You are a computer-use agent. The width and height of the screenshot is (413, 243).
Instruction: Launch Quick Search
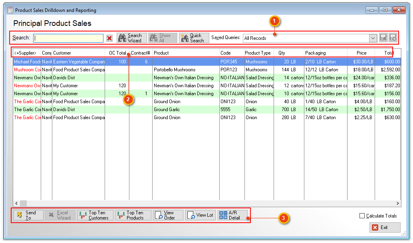coord(194,38)
